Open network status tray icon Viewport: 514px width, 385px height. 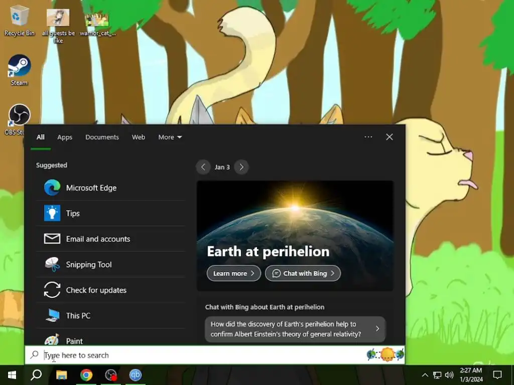[x=437, y=375]
